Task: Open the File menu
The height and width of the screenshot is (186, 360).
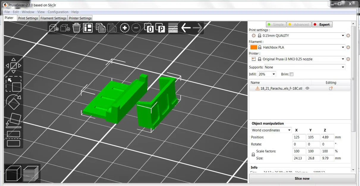Action: point(7,12)
